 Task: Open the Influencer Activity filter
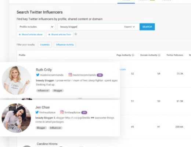pyautogui.click(x=65, y=45)
